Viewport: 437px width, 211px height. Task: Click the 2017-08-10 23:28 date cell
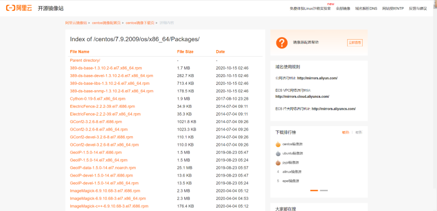pyautogui.click(x=232, y=99)
